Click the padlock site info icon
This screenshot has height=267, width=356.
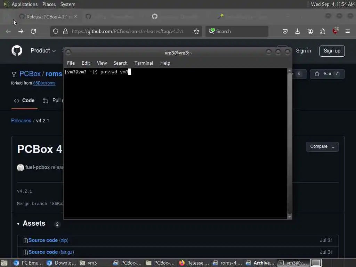coord(65,31)
